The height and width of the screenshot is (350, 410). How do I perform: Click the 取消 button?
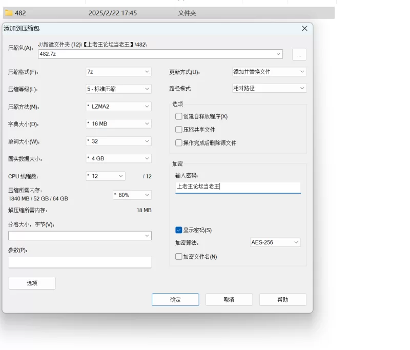pyautogui.click(x=229, y=300)
